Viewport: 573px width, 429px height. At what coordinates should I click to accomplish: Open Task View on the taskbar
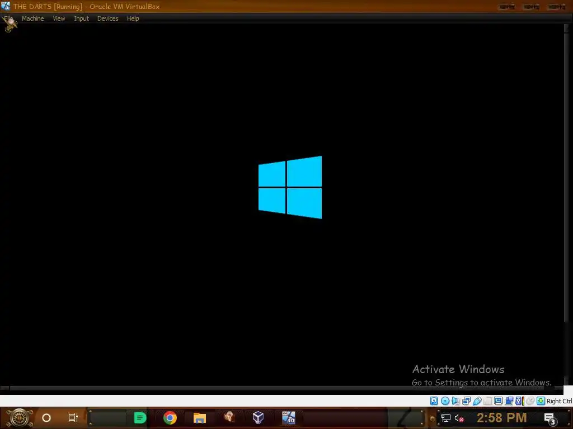[x=73, y=418]
